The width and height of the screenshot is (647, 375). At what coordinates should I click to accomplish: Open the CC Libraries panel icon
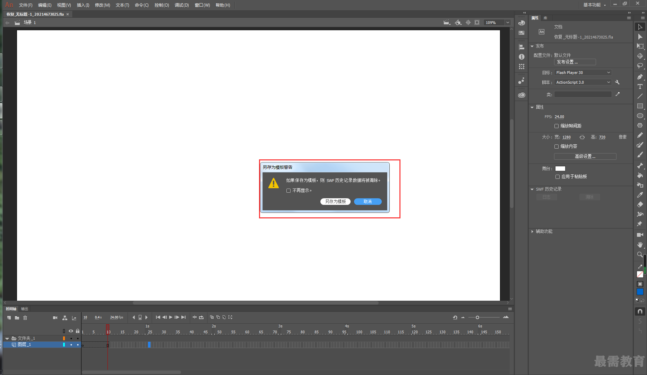click(521, 95)
